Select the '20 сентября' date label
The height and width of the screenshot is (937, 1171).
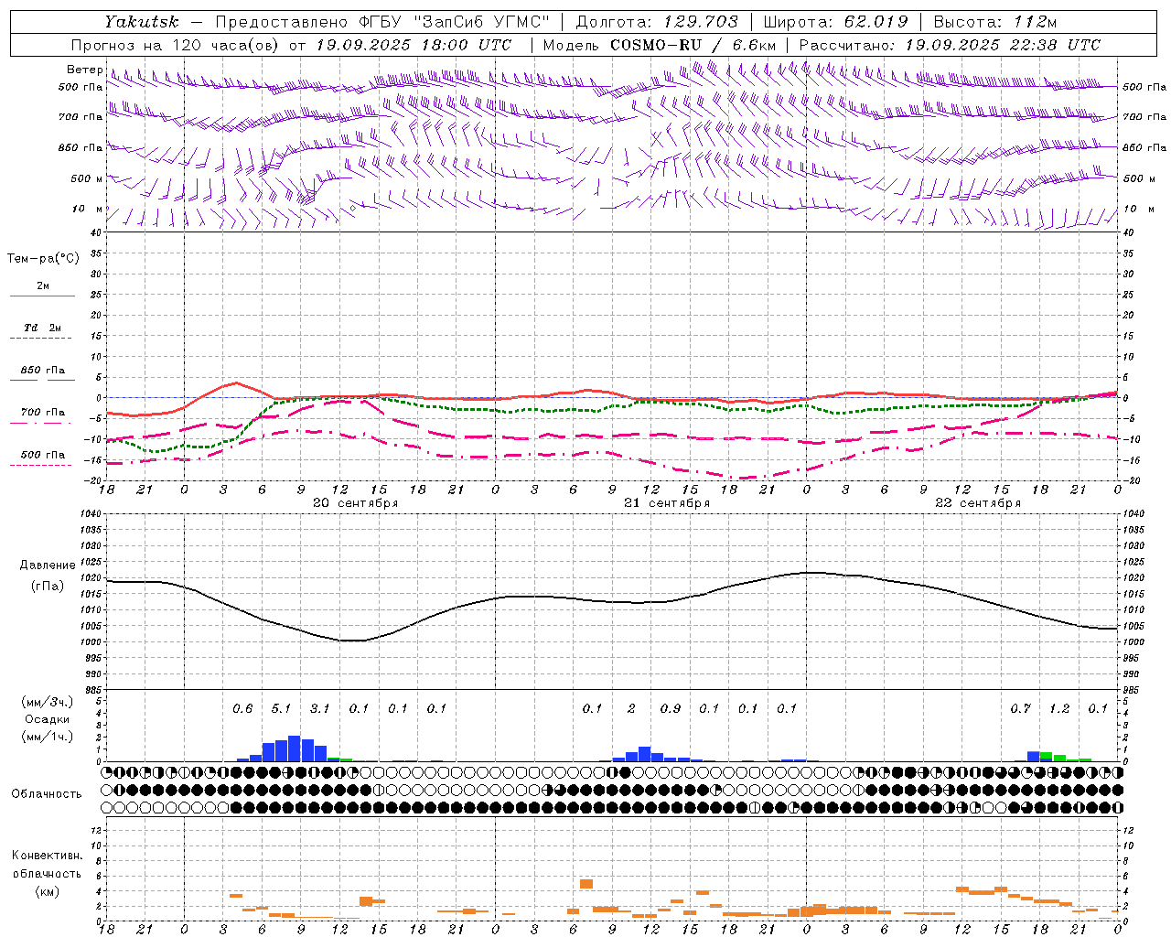[x=355, y=503]
